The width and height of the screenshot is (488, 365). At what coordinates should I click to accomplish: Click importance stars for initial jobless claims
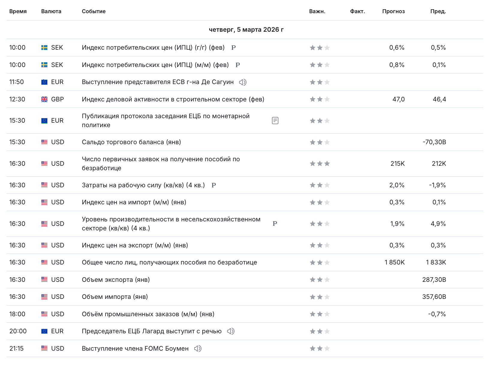pyautogui.click(x=320, y=164)
